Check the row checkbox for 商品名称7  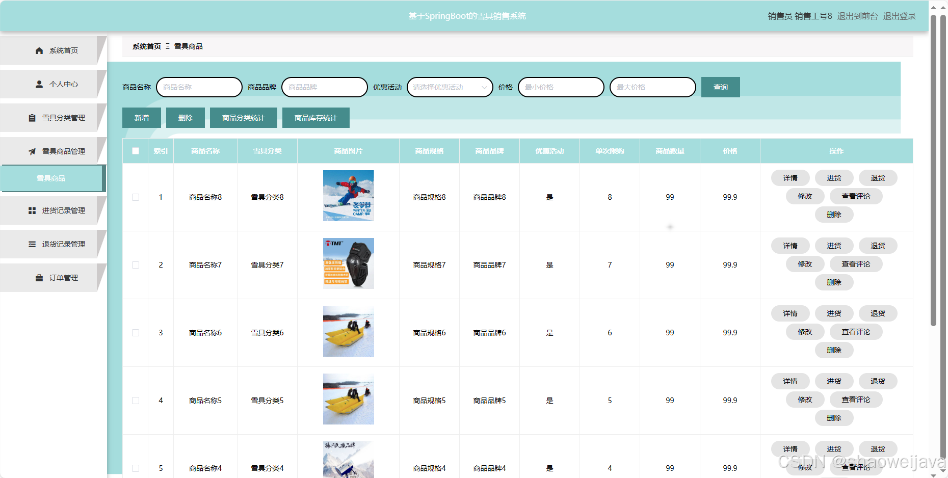pos(136,265)
